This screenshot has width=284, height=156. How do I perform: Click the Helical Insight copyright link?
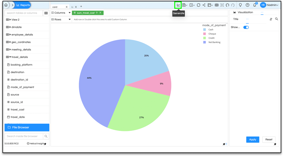point(35,144)
